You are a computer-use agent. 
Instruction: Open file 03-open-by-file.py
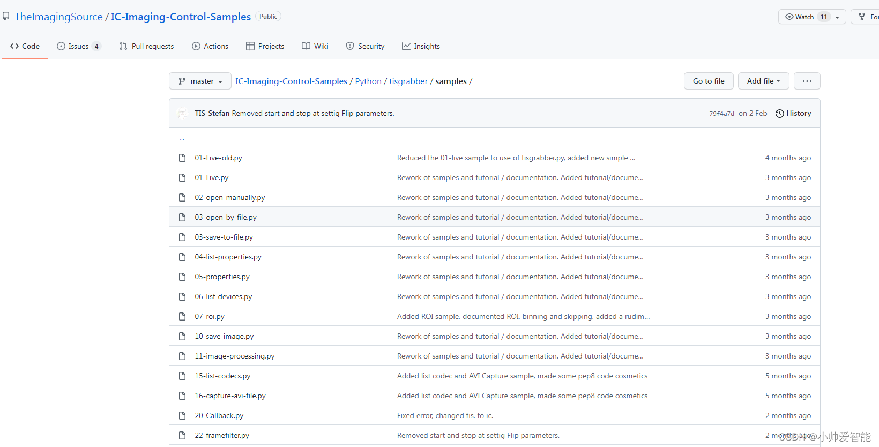coord(225,217)
